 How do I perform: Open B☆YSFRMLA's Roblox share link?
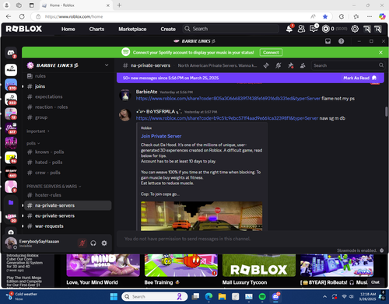(x=227, y=118)
